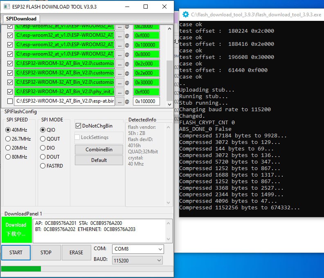Image resolution: width=324 pixels, height=278 pixels.
Task: Open the BAUD rate dropdown showing 115200
Action: (x=137, y=260)
